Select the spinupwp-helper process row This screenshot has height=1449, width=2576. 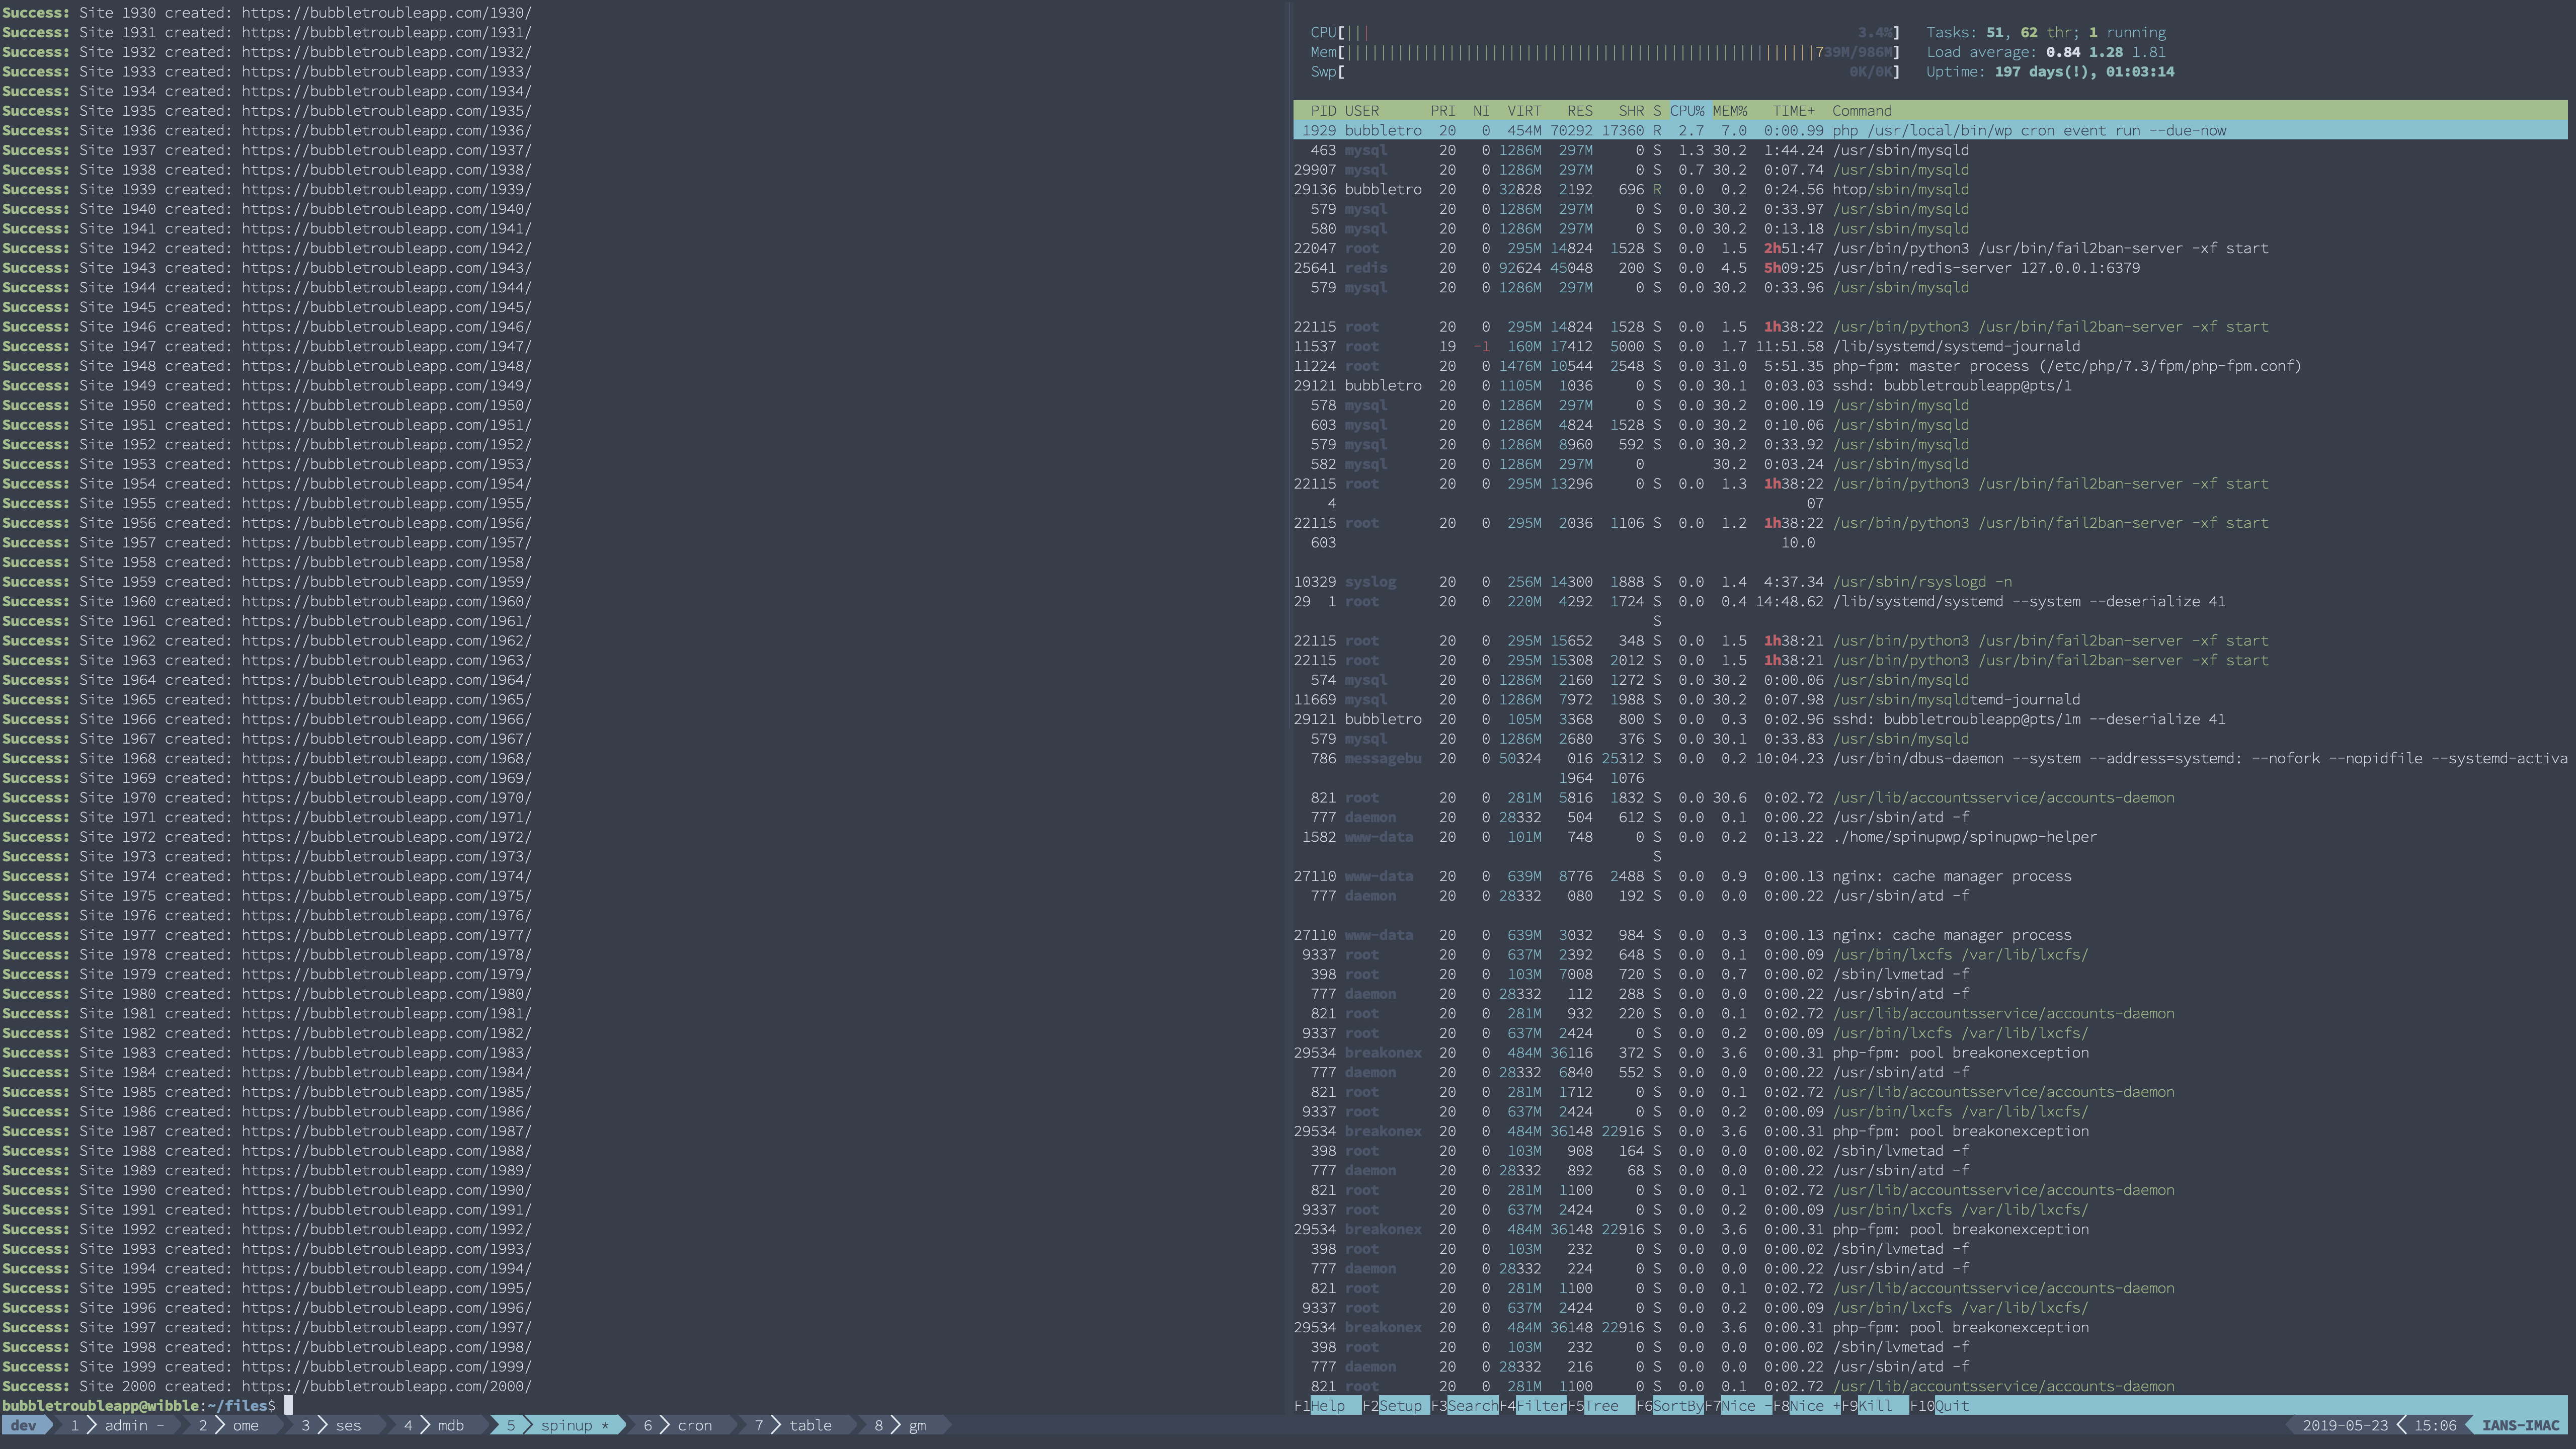(1930, 837)
